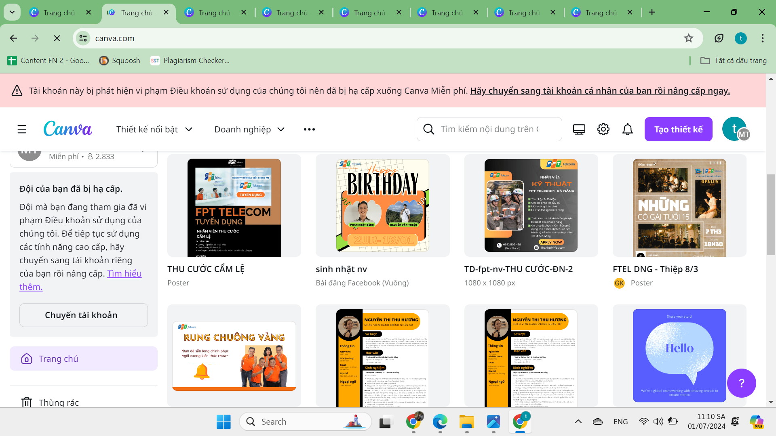Image resolution: width=776 pixels, height=436 pixels.
Task: Click the search magnifier icon in Canva
Action: [x=429, y=129]
